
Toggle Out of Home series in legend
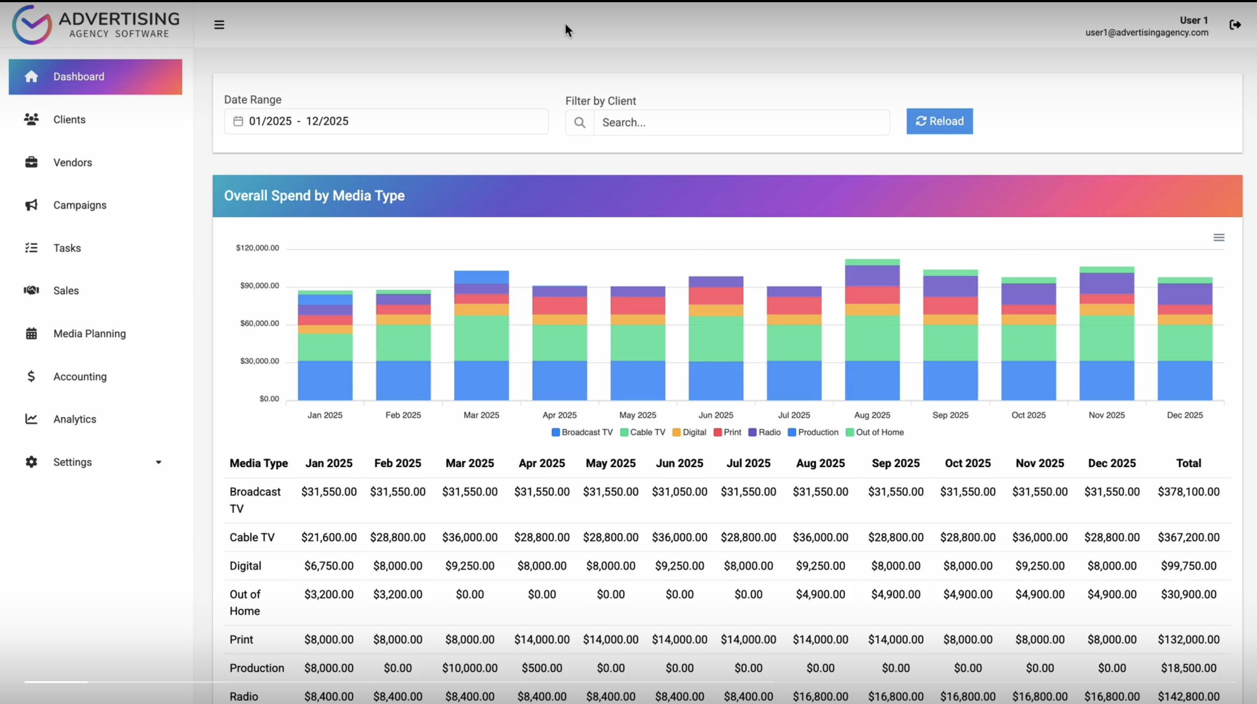[875, 432]
